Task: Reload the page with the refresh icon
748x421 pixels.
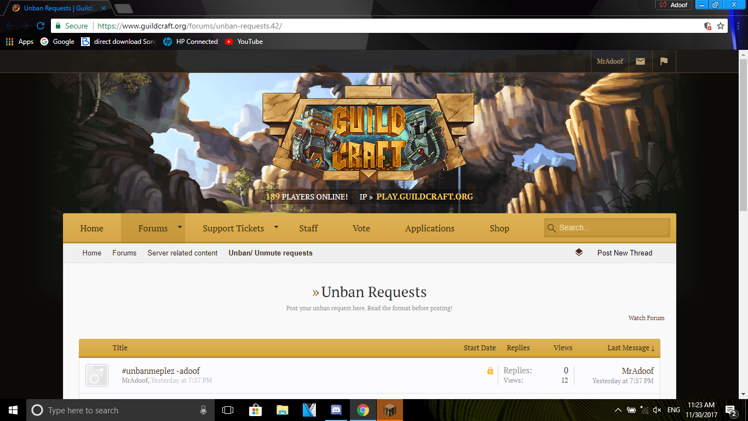Action: pos(40,26)
